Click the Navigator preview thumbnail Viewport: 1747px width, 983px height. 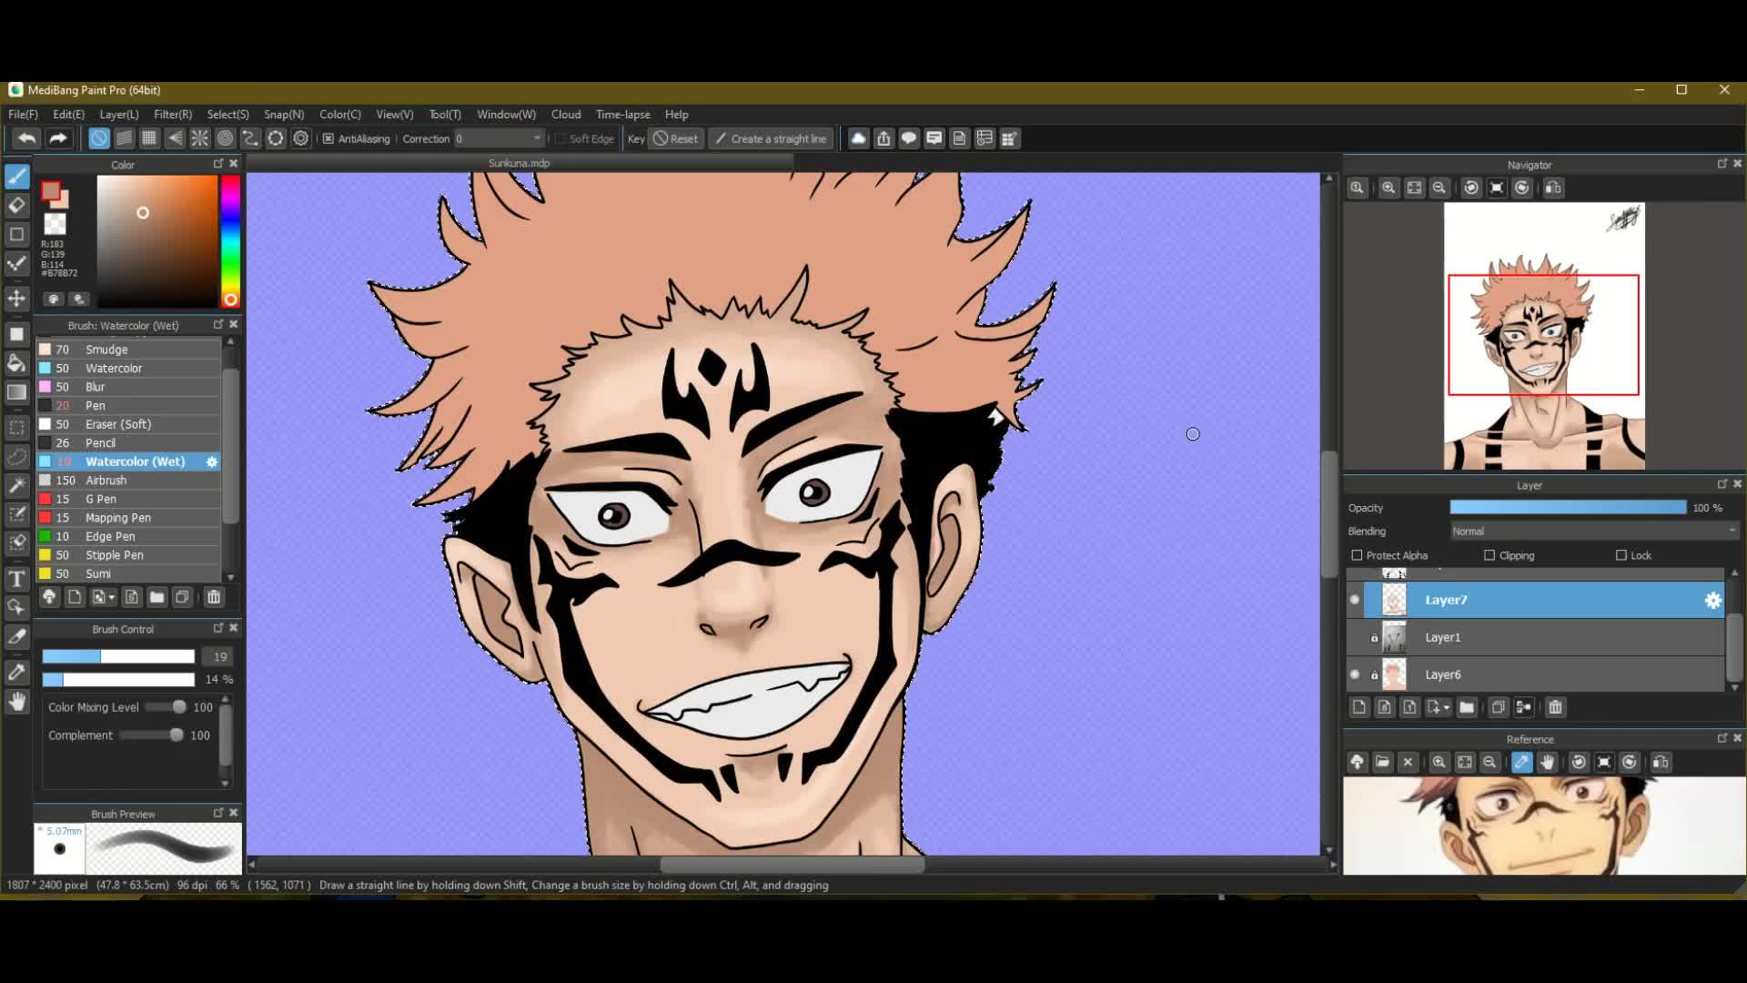pyautogui.click(x=1544, y=336)
